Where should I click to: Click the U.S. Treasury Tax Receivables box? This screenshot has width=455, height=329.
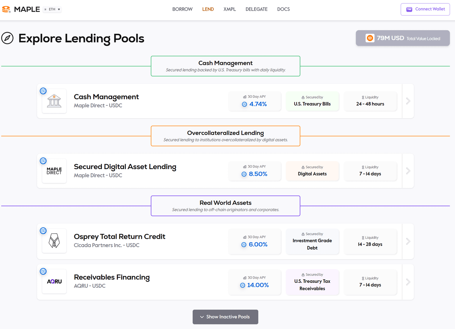coord(312,282)
